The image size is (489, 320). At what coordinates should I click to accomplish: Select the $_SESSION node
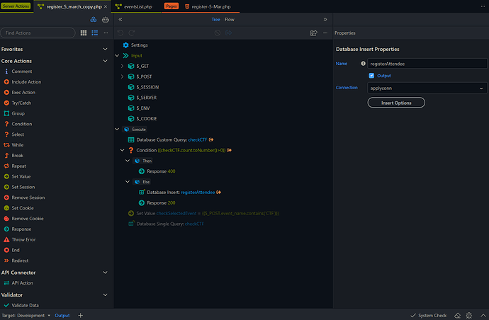tap(143, 87)
